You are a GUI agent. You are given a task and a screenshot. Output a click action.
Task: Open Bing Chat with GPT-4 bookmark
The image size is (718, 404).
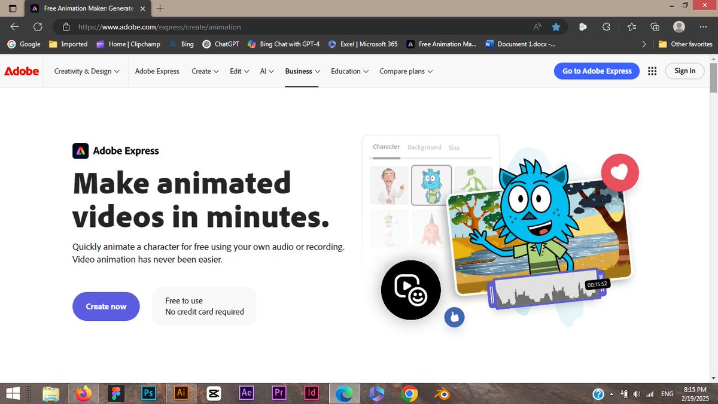284,44
